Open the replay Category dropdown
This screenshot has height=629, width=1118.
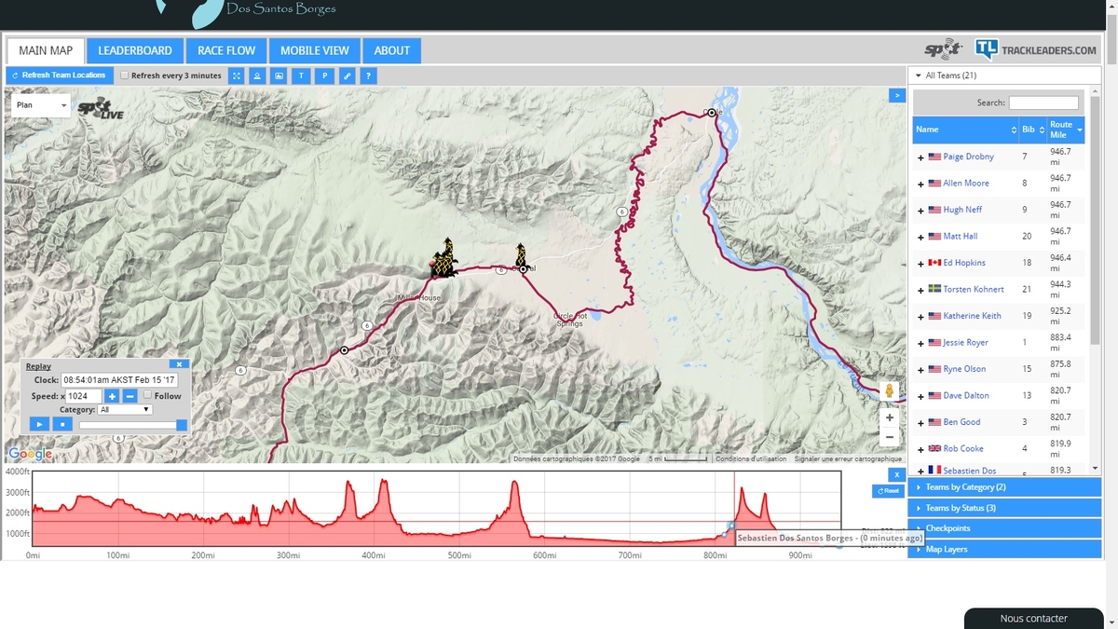point(125,409)
